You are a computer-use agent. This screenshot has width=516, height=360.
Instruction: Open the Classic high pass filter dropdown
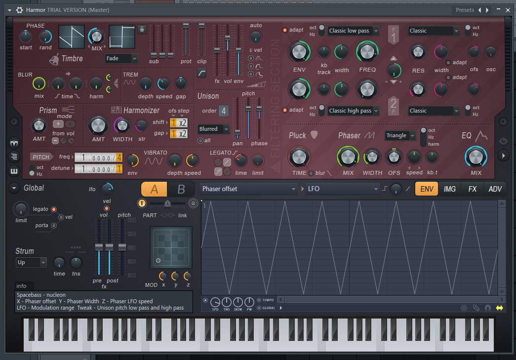click(x=354, y=111)
